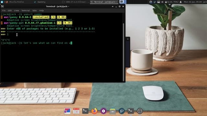Minimize the Terminal window
Image resolution: width=207 pixels, height=116 pixels.
[x=116, y=6]
